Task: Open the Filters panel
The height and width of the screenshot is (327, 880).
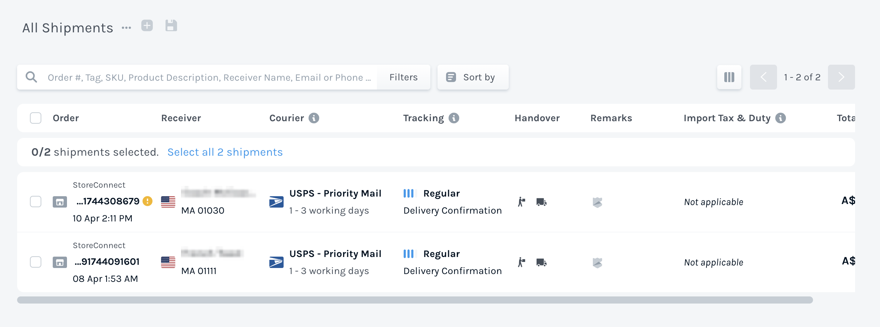Action: click(x=403, y=77)
